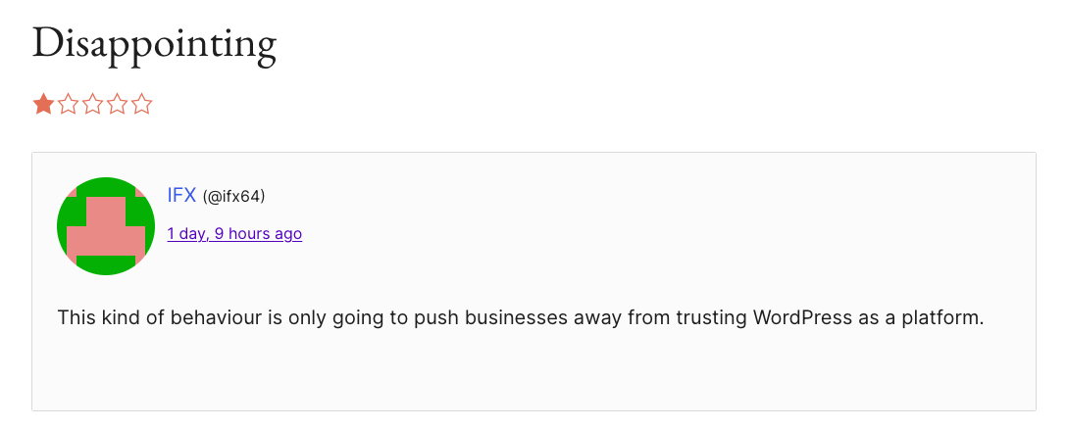Click the filled first rating star
Image resolution: width=1067 pixels, height=428 pixels.
click(43, 104)
